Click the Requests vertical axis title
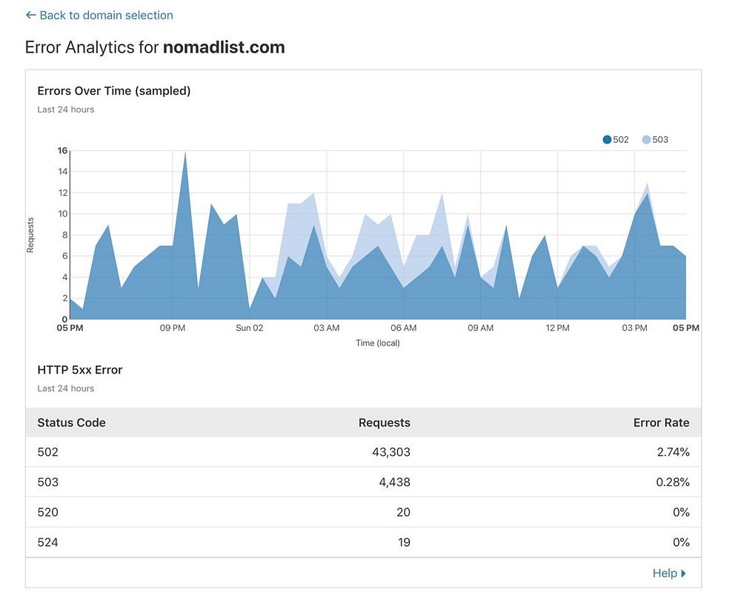Viewport: 741px width, 603px height. point(30,235)
